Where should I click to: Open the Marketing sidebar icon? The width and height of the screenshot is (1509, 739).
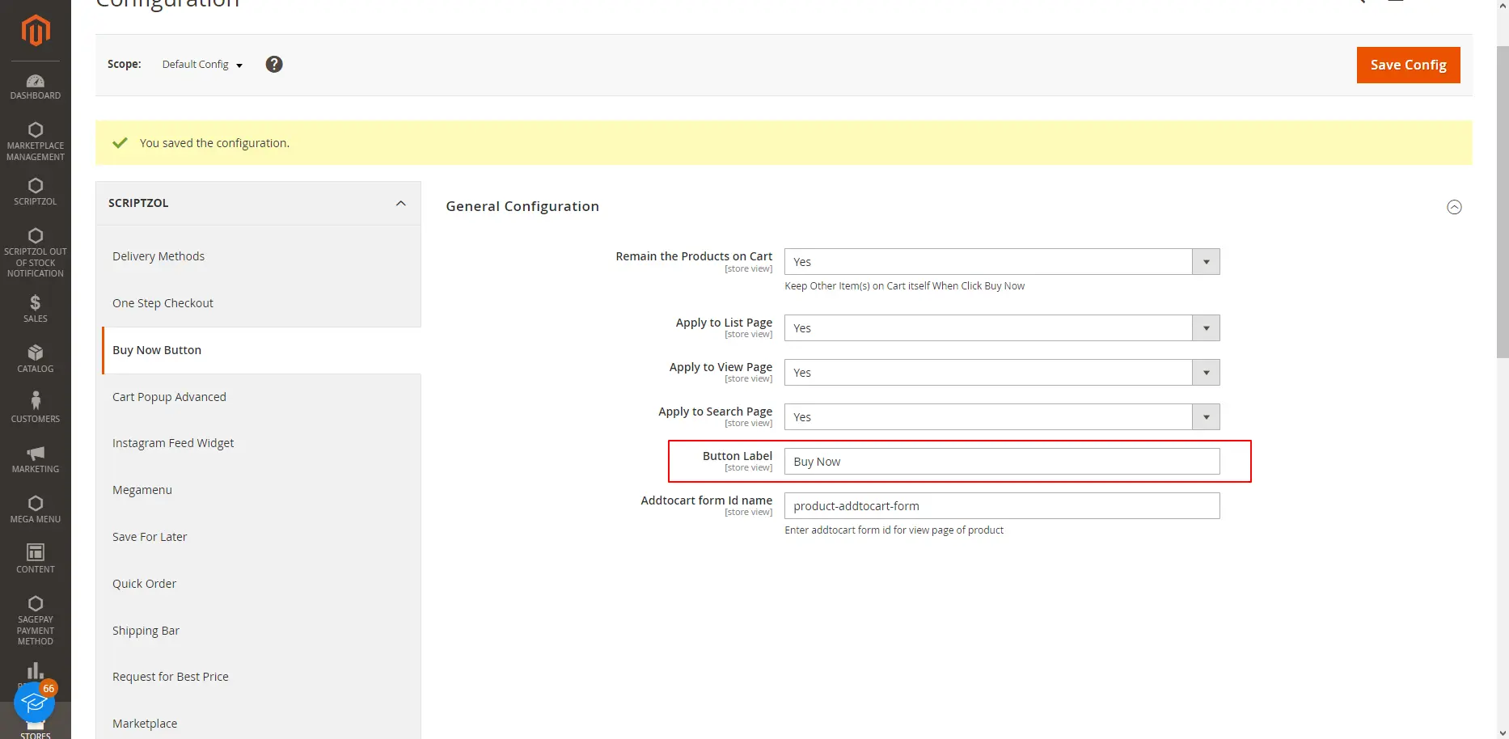click(x=36, y=458)
